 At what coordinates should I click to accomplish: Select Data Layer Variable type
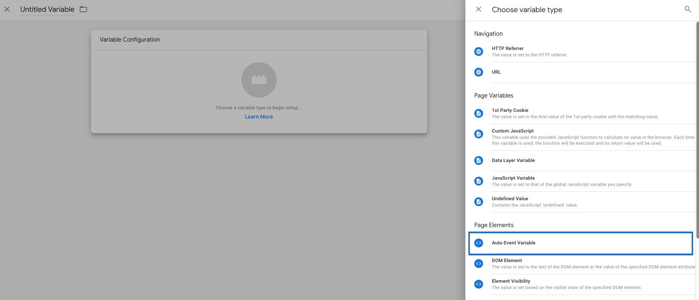coord(513,160)
